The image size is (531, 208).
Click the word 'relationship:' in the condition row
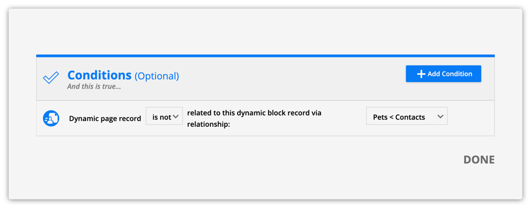point(209,124)
